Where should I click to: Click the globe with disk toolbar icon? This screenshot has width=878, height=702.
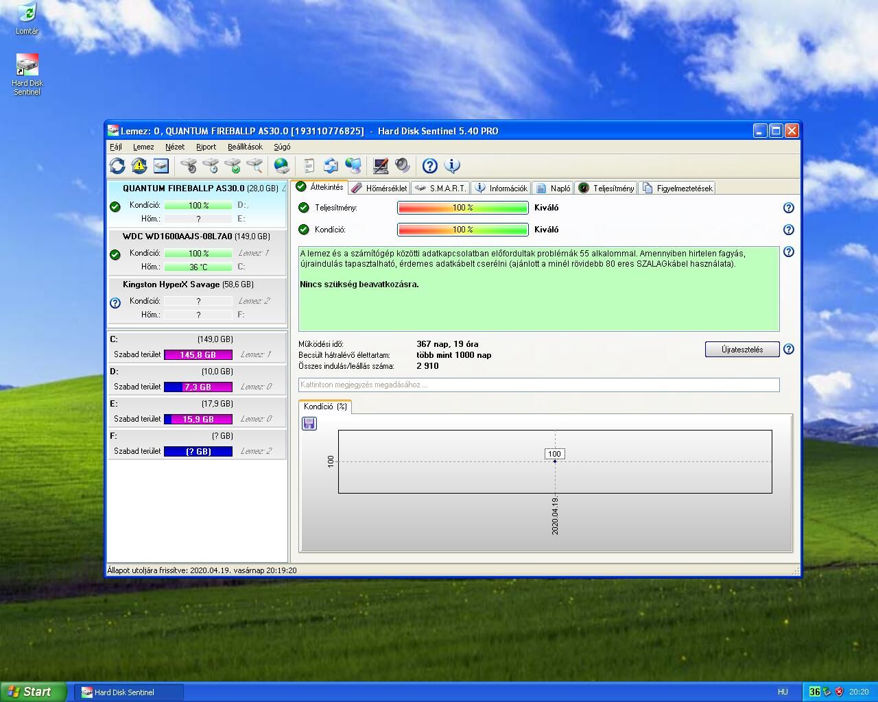281,166
